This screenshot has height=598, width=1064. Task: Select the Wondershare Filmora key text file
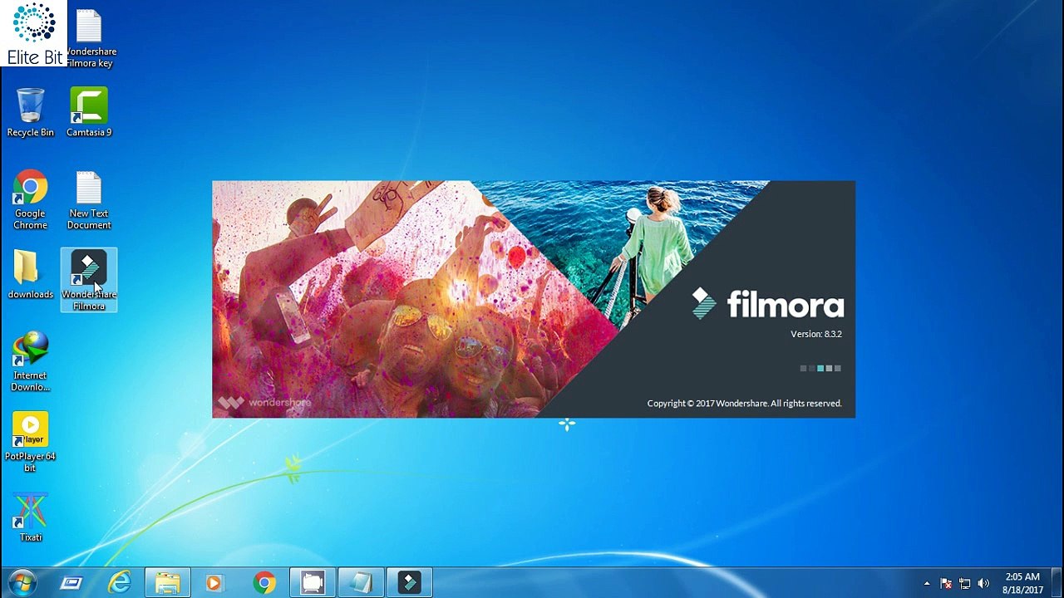(90, 38)
